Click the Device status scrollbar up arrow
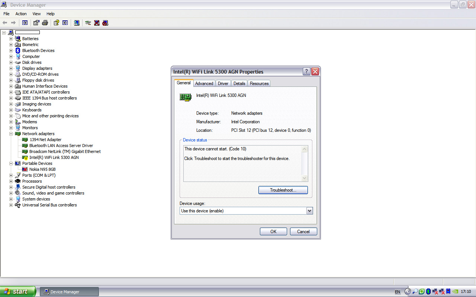 pyautogui.click(x=305, y=149)
